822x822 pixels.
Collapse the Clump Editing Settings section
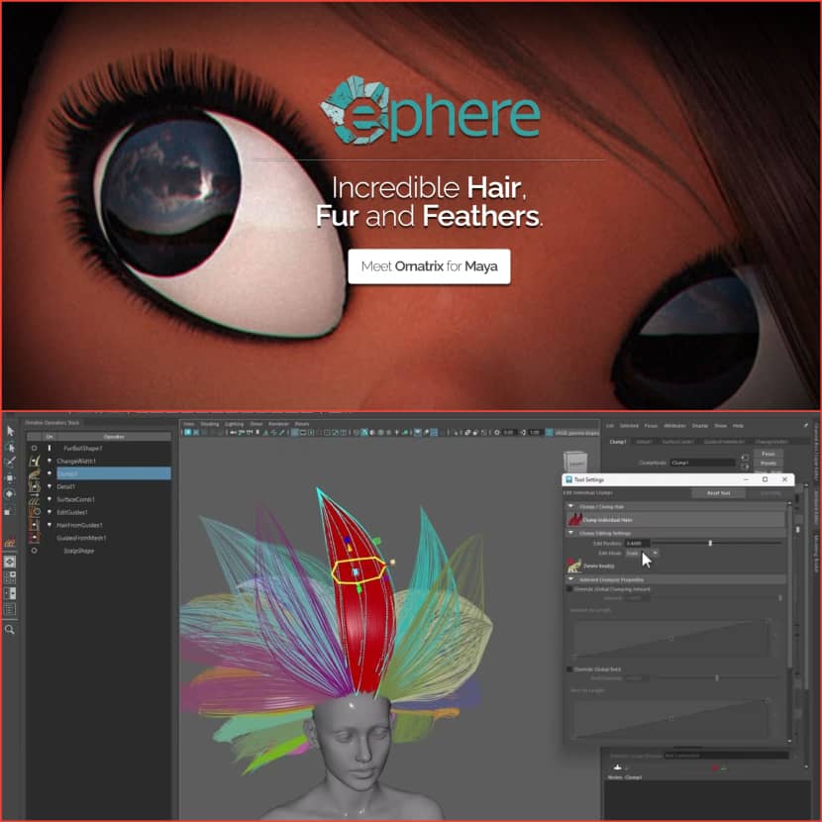(x=570, y=533)
